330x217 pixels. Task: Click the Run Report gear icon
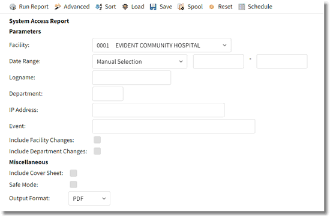[13, 7]
